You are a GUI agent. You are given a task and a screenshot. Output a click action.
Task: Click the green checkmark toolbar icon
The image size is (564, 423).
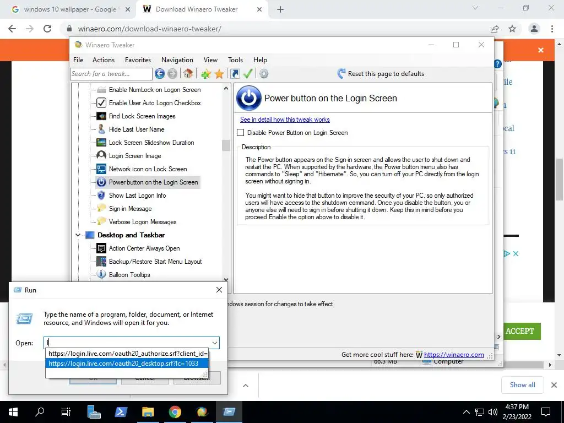point(248,74)
